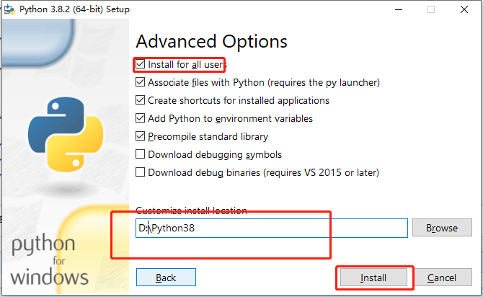Open the Browse folder dialog
This screenshot has height=297, width=483.
coord(442,228)
